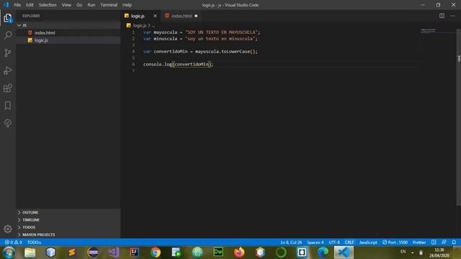
Task: Open the Run menu
Action: (x=91, y=5)
